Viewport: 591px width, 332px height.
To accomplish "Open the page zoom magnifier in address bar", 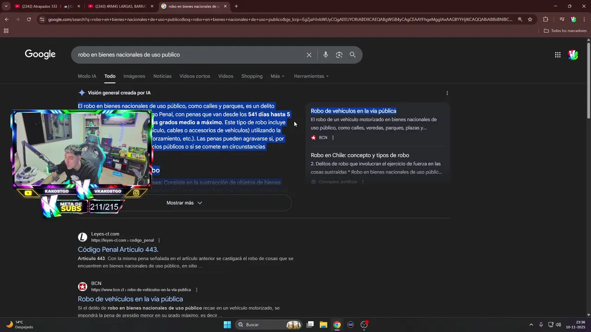I will click(520, 19).
